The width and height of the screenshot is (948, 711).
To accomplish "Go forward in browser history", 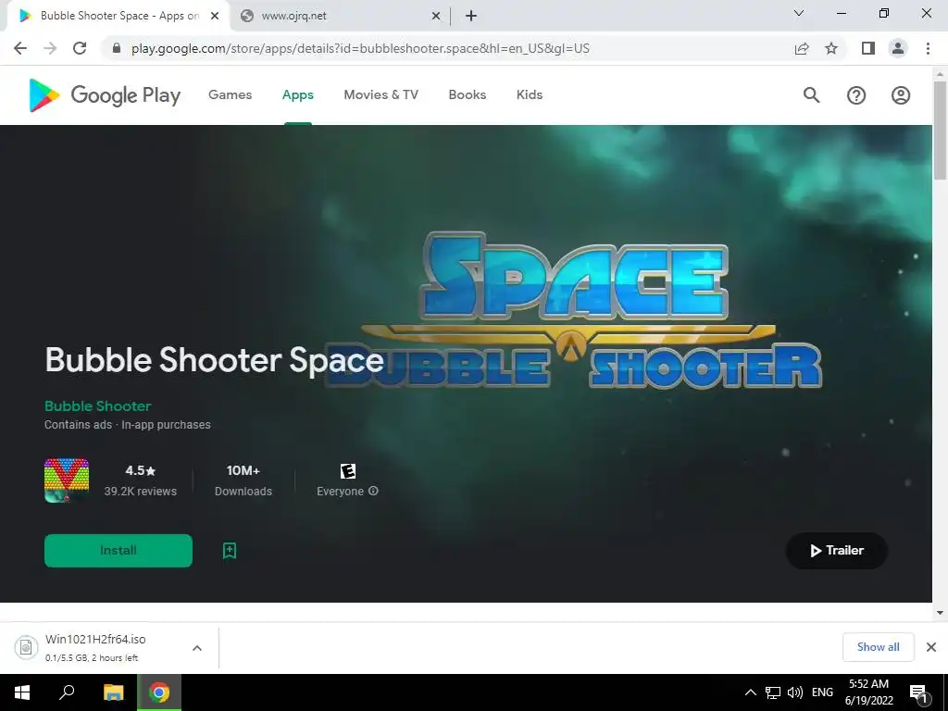I will [50, 48].
